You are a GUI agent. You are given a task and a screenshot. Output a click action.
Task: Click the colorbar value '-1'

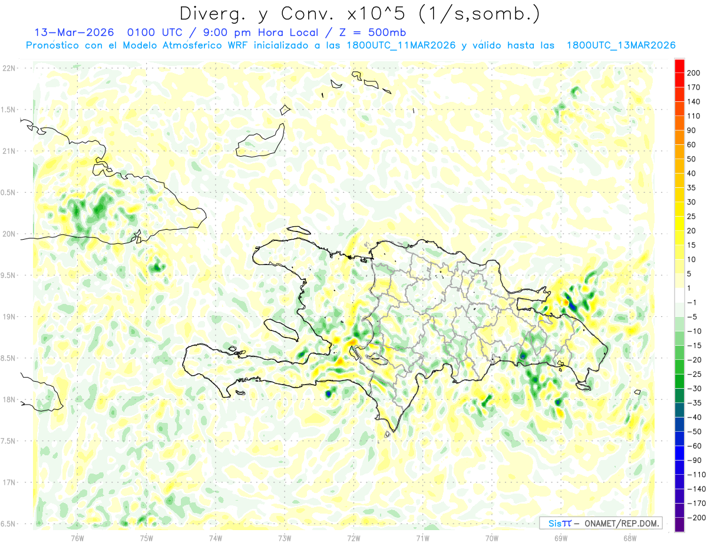tap(692, 303)
